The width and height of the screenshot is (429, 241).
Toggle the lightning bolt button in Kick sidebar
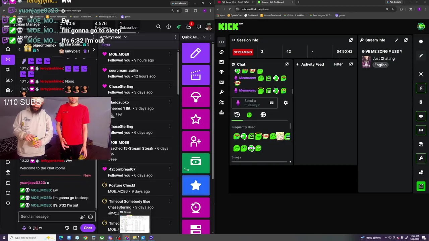tap(421, 88)
